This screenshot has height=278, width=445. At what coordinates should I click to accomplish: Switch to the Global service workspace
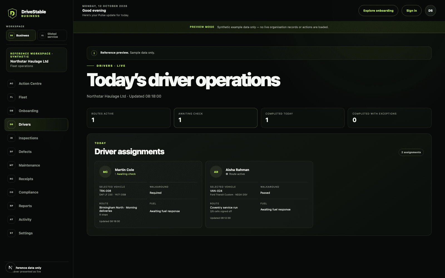pyautogui.click(x=52, y=35)
